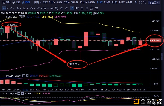Click the copy drawings icon
Viewport: 164px width, 106px height.
point(87,8)
